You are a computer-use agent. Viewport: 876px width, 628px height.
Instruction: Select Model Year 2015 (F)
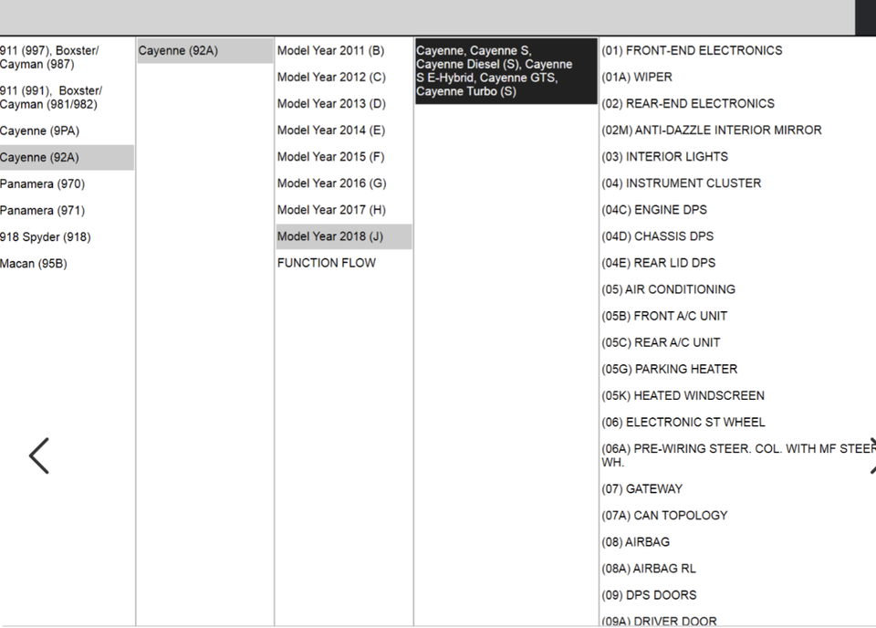(330, 157)
